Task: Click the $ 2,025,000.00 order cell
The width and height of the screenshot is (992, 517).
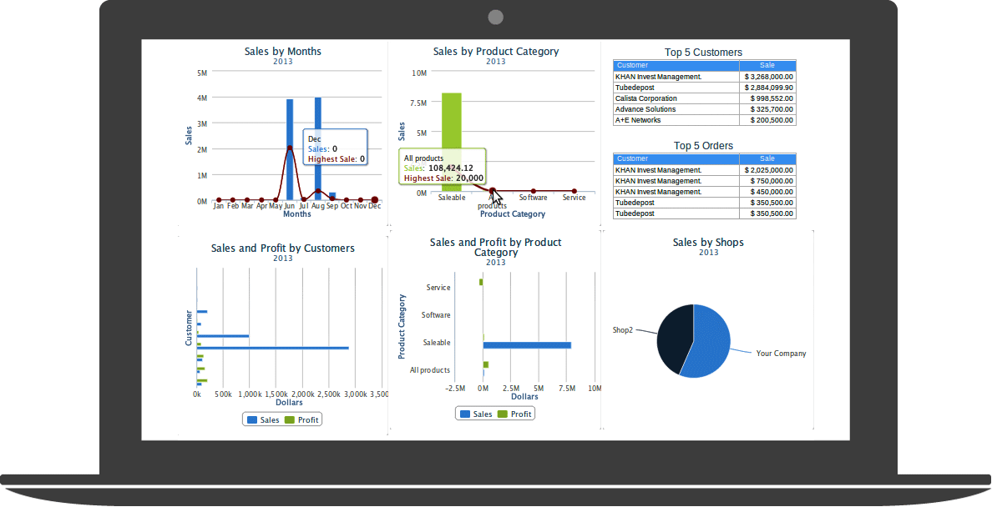Action: point(767,170)
